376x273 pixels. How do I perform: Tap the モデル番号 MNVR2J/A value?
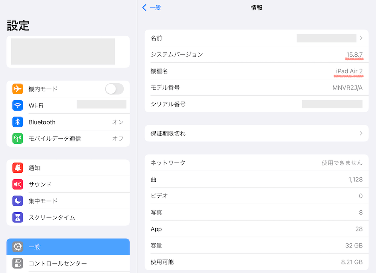(347, 88)
